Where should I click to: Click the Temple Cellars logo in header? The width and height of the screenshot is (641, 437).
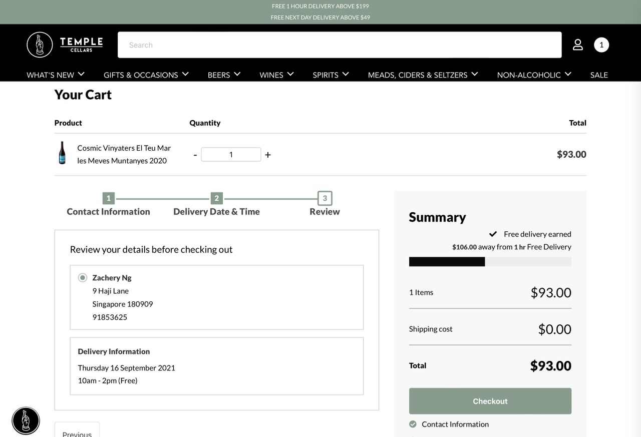pos(65,45)
